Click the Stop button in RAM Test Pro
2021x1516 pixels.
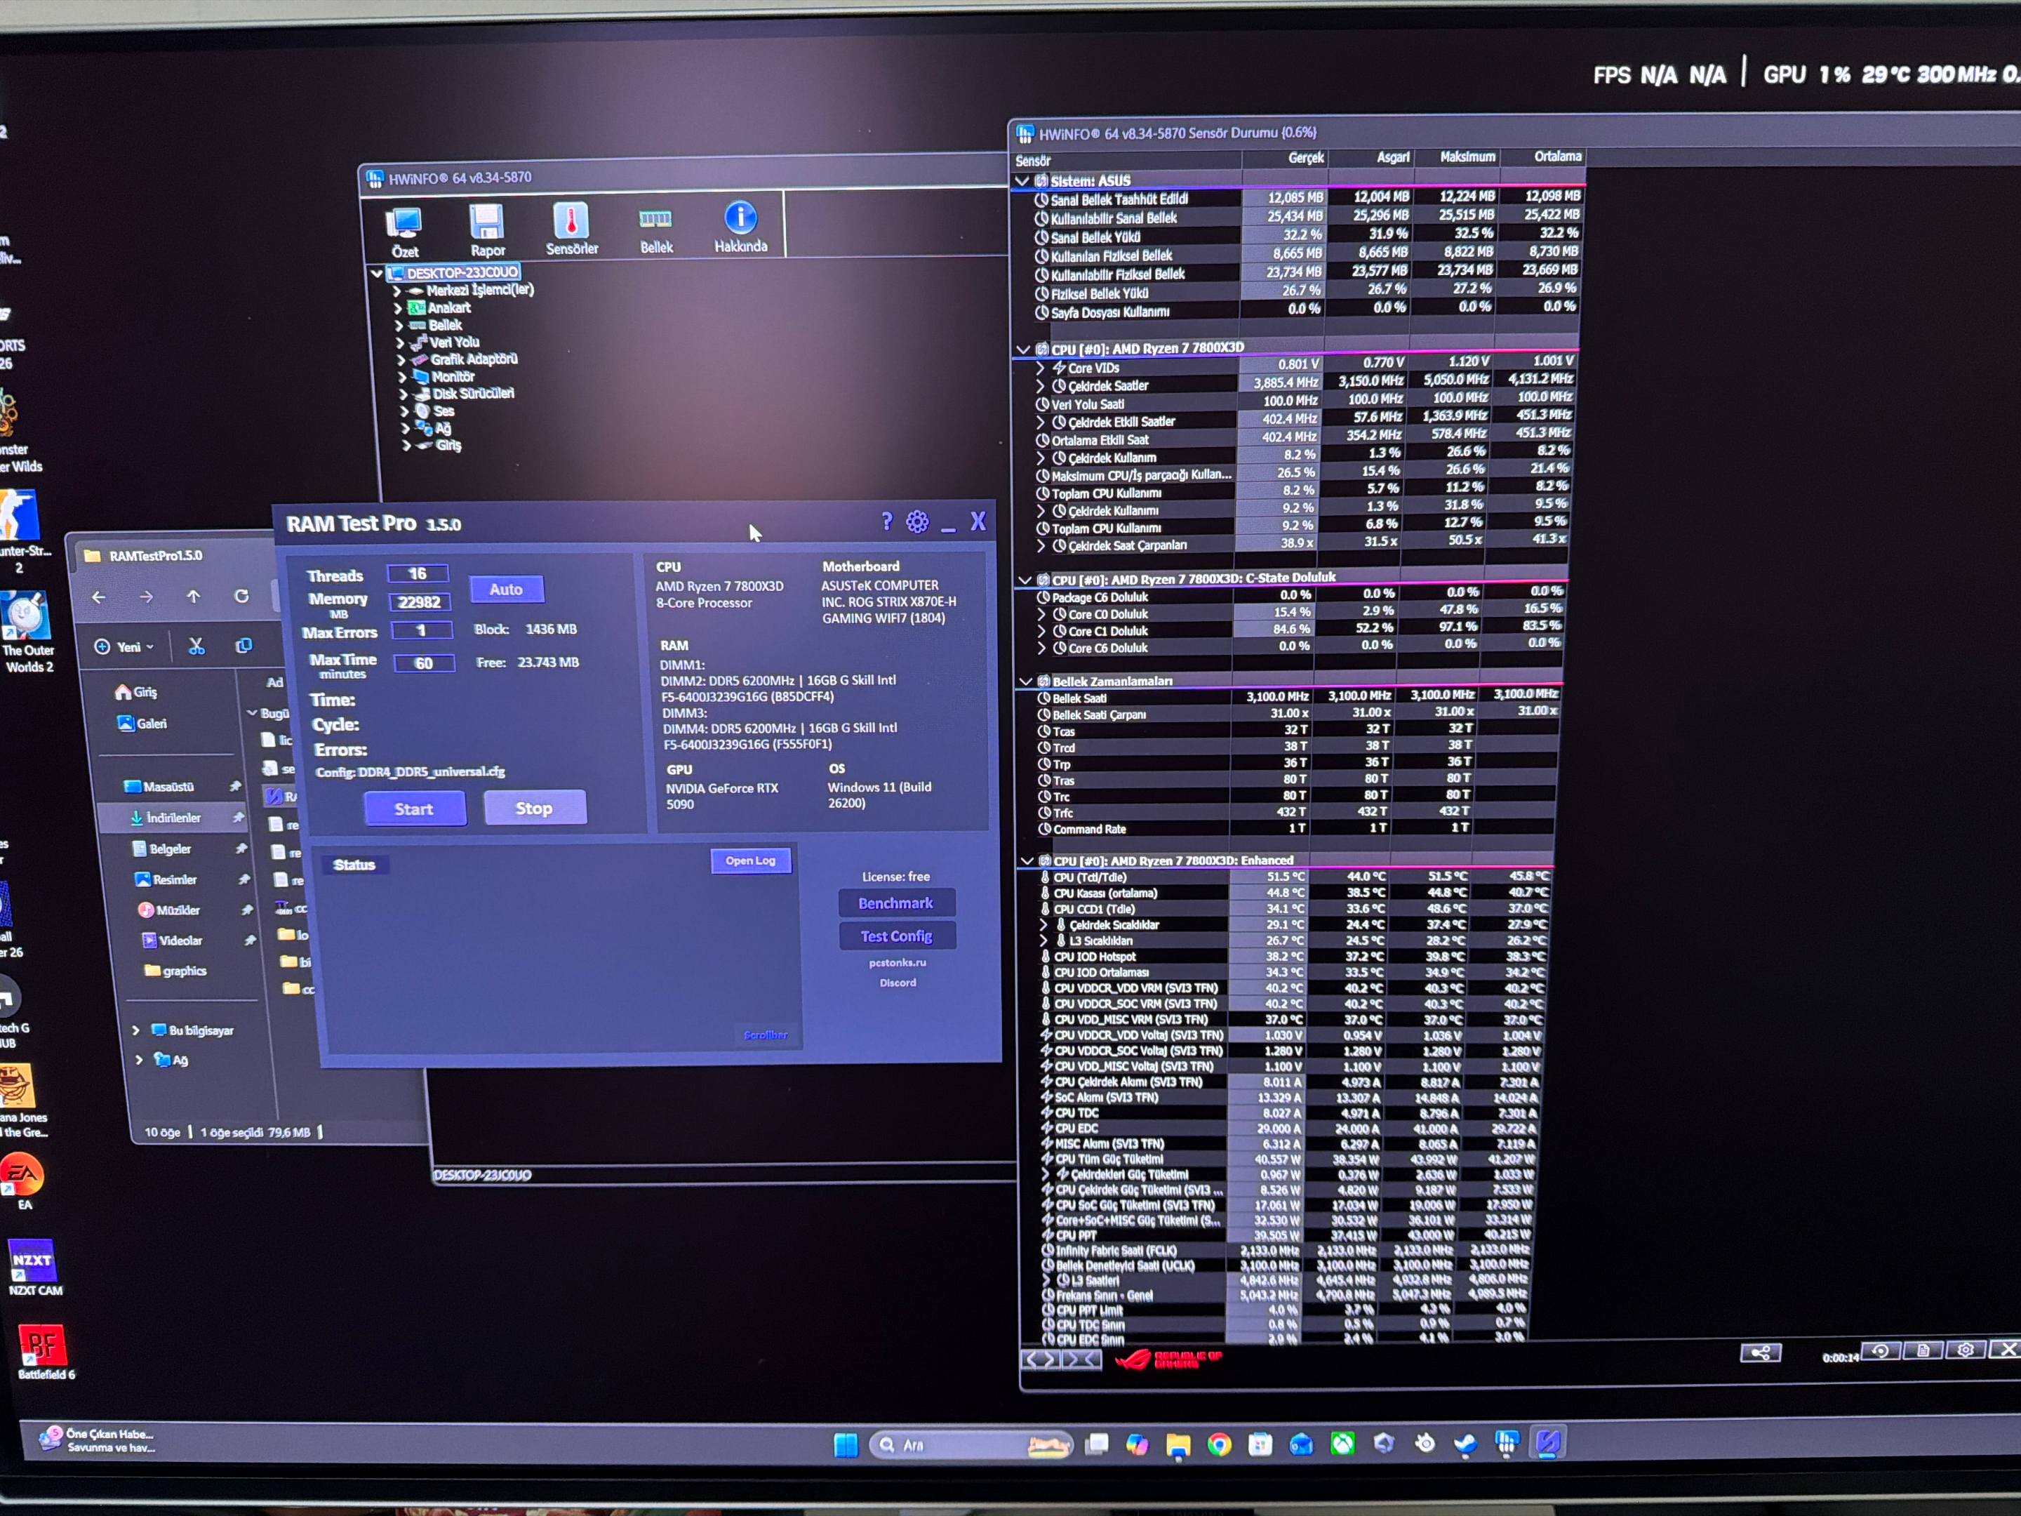pyautogui.click(x=535, y=808)
